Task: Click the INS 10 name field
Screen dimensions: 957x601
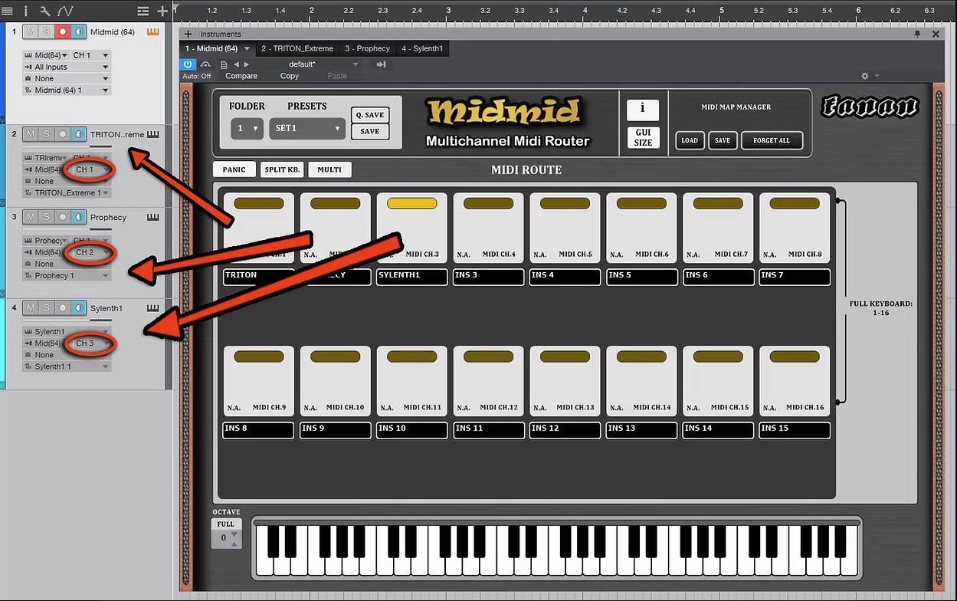Action: click(x=411, y=429)
